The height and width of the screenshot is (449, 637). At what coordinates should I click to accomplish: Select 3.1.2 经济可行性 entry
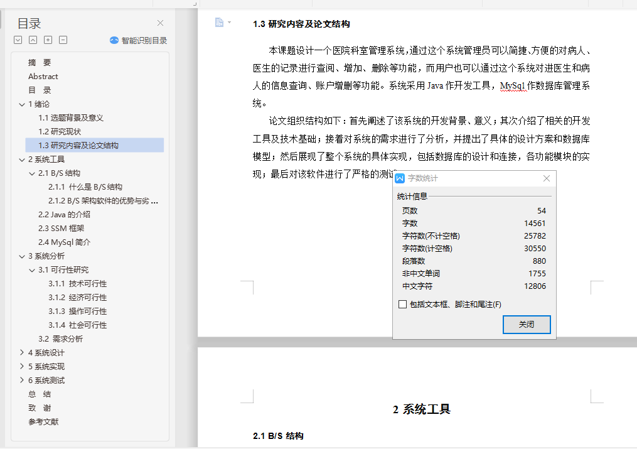(78, 298)
